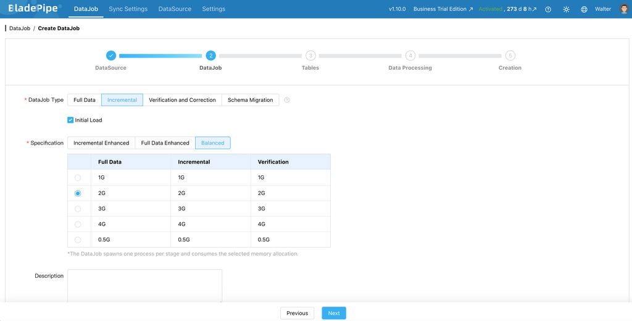Click into the Description text area

tap(144, 286)
